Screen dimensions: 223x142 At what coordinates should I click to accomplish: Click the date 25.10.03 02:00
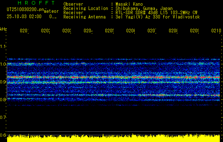[24, 17]
